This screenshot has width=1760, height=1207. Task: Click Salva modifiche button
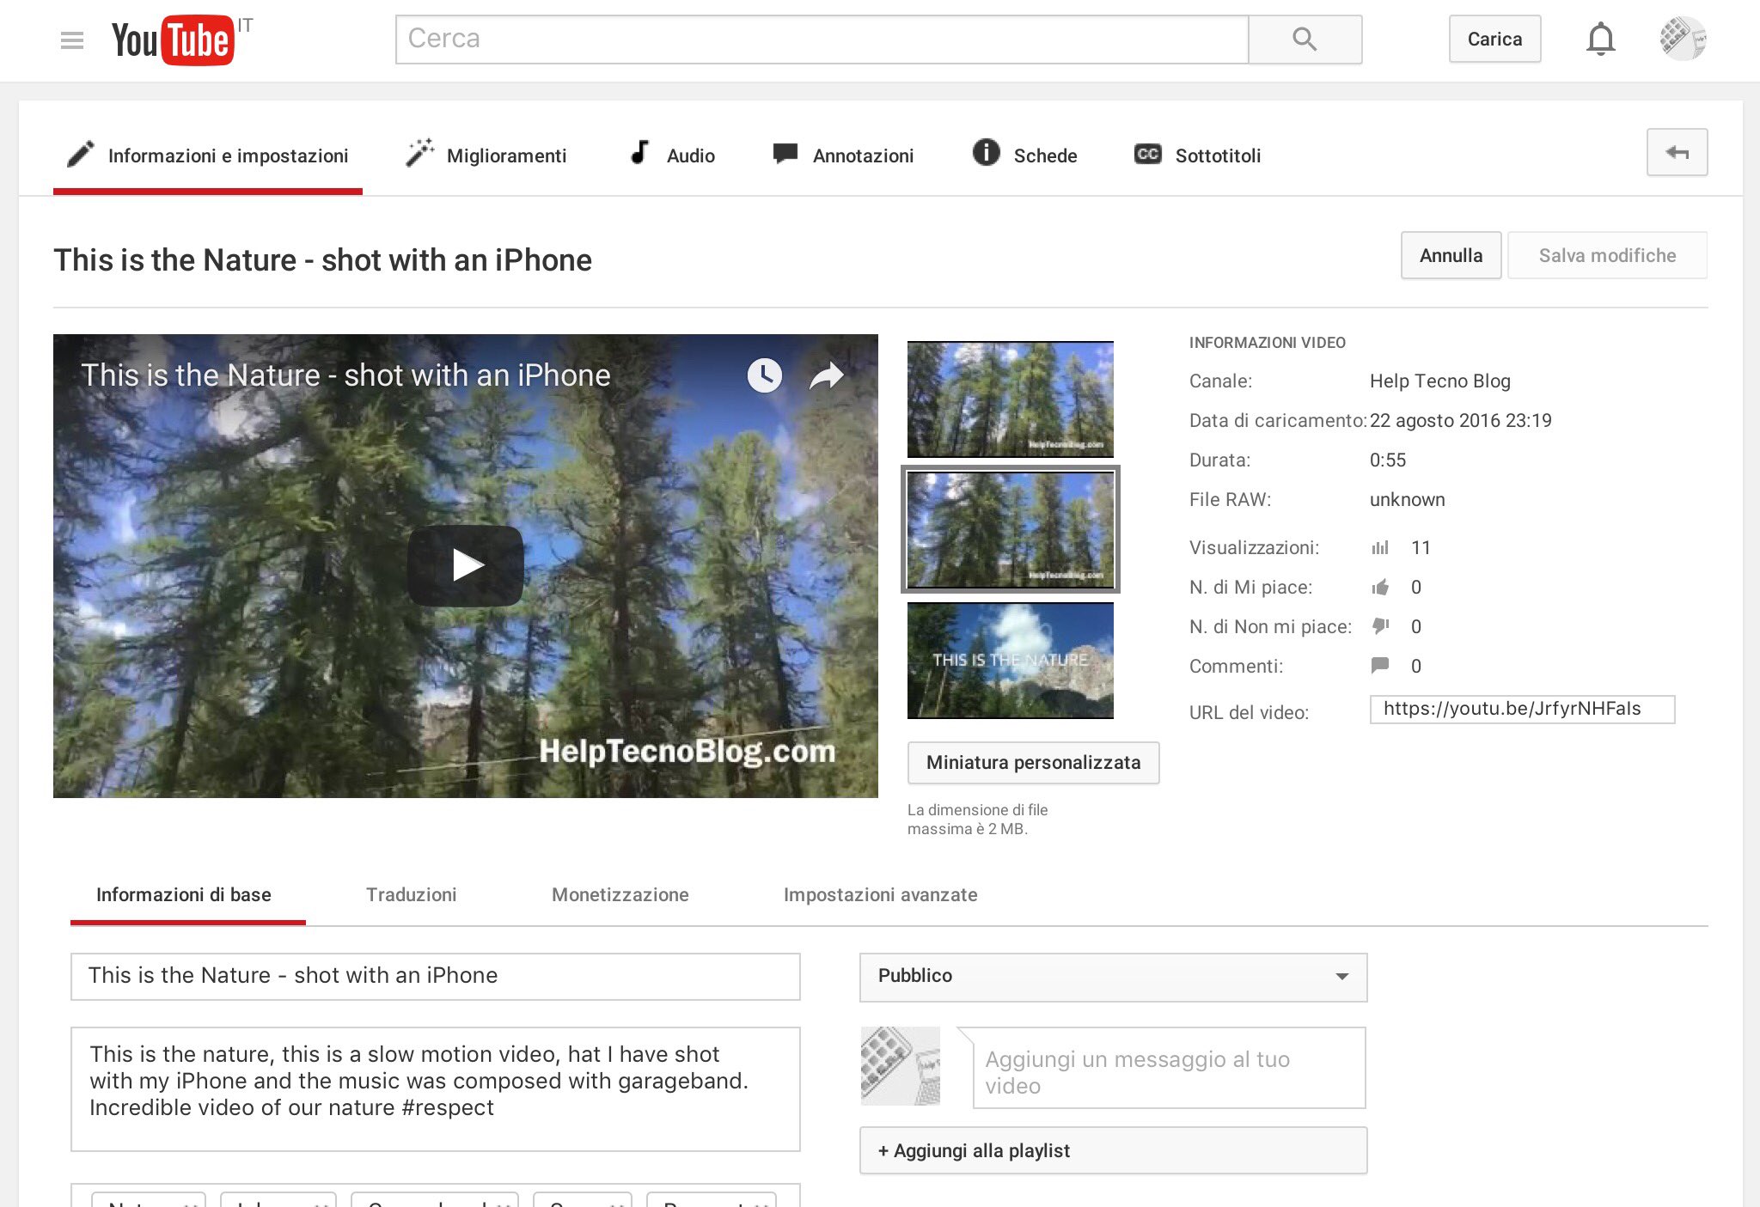[1607, 255]
